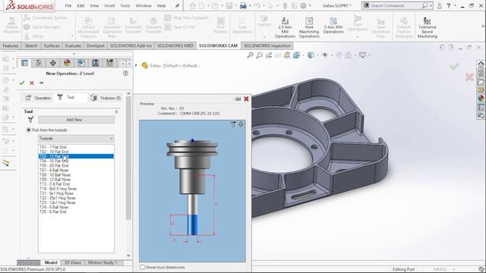486x273 pixels.
Task: Open the Window menu
Action: [144, 5]
